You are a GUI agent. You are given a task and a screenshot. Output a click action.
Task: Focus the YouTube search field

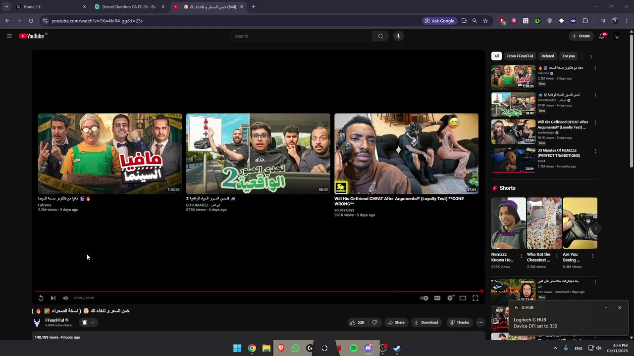pyautogui.click(x=301, y=36)
